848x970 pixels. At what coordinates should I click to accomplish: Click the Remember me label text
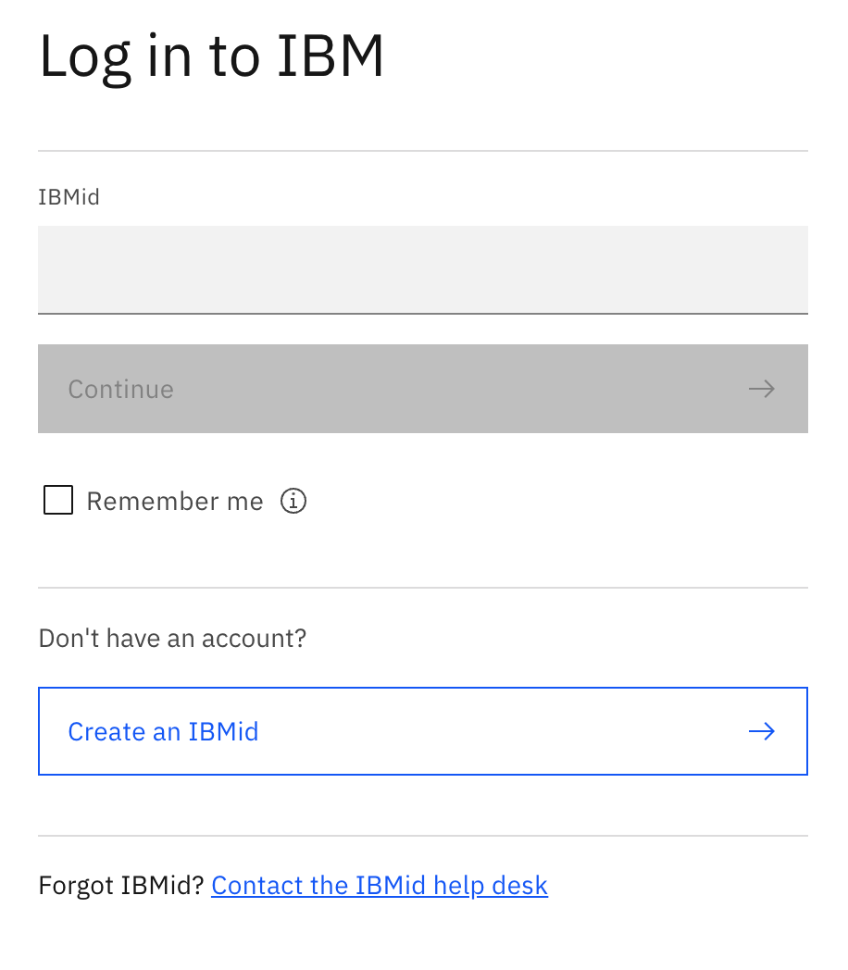(174, 501)
